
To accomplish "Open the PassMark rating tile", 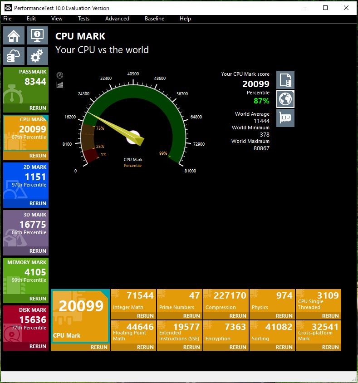I will 26,85.
